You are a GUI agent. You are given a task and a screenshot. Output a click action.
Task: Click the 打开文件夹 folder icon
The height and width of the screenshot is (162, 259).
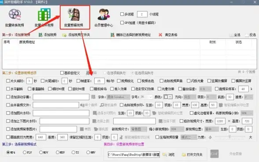(x=184, y=155)
